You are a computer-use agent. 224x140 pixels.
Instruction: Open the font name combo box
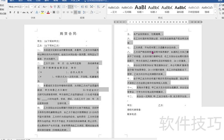(x=17, y=7)
